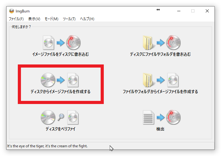The image size is (221, 156).
Task: Close the ImgBurn window
Action: pos(207,11)
